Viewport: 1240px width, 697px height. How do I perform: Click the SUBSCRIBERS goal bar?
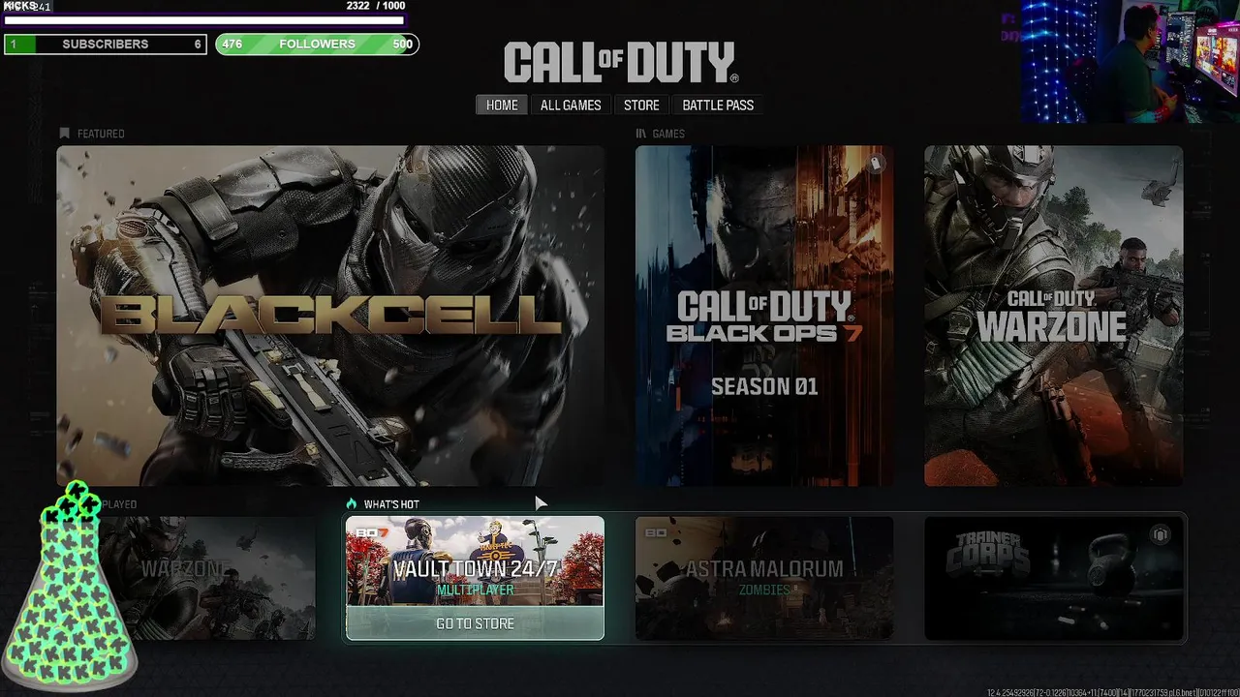point(106,44)
